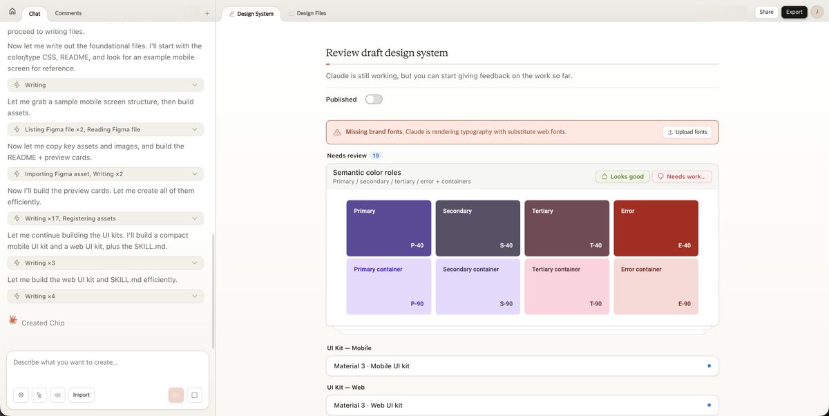This screenshot has width=829, height=416.
Task: Stop generation with the square button
Action: click(x=194, y=395)
